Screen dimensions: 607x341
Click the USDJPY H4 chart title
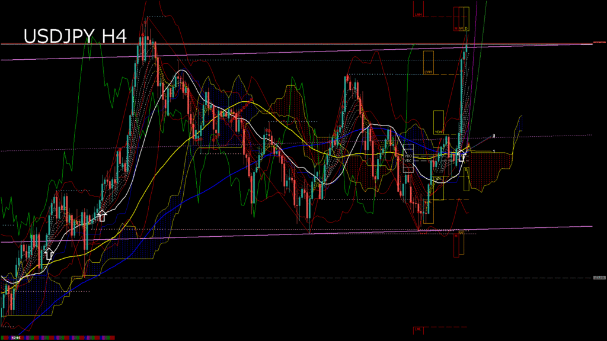pos(75,37)
